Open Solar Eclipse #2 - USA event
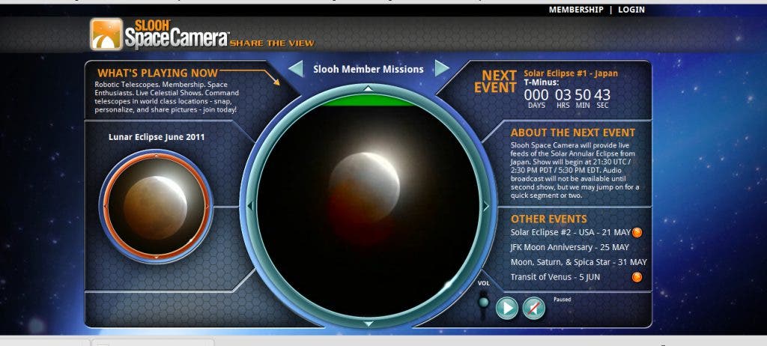Screen dimensions: 767x346 (x=570, y=232)
